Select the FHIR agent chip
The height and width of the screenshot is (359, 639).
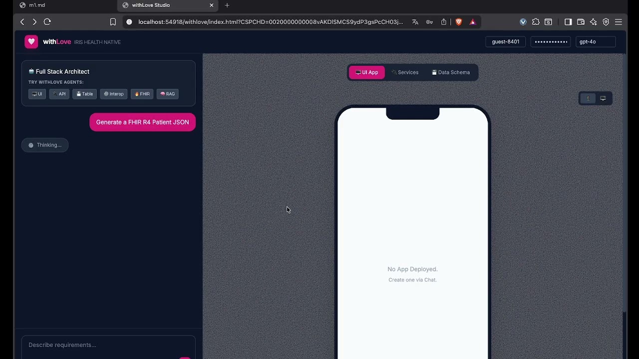tap(142, 94)
